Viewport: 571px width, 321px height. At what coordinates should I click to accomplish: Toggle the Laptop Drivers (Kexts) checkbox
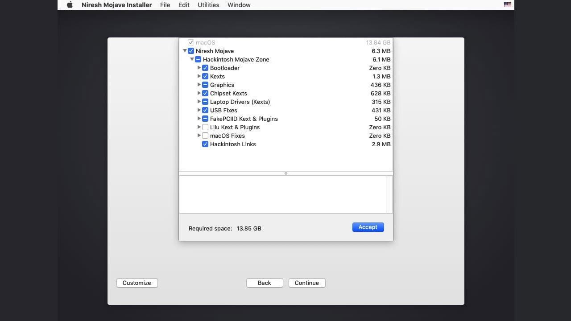205,102
